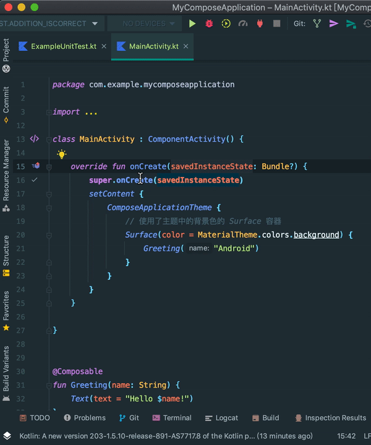The width and height of the screenshot is (371, 445).
Task: Toggle the TODO tool window
Action: point(35,418)
